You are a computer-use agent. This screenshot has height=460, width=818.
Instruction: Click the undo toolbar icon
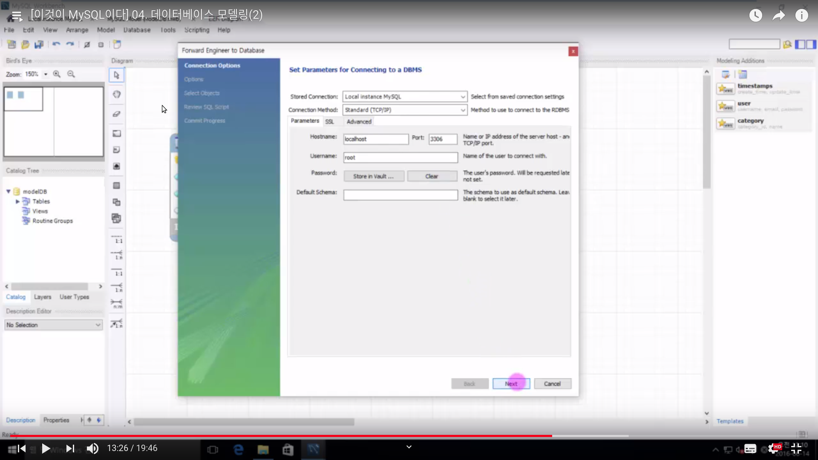(56, 44)
